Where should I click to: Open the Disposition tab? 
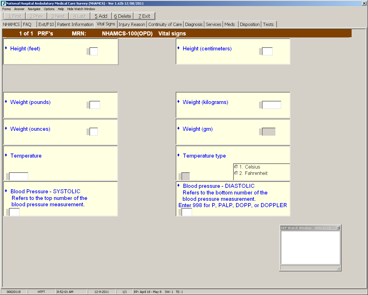pos(250,24)
